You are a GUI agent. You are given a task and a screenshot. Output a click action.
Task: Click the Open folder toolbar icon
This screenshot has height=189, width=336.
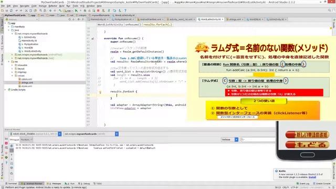[x=2, y=10]
